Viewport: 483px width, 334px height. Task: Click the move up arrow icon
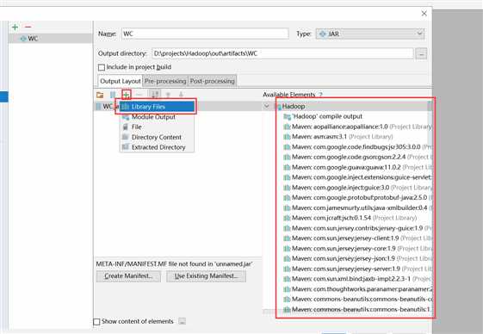(x=168, y=95)
